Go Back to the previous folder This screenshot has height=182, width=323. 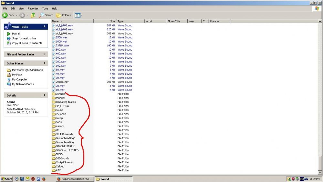pyautogui.click(x=8, y=15)
